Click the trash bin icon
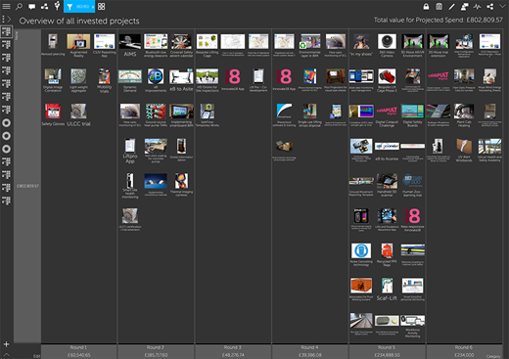Screen dimensions: 509x359 coord(440,6)
